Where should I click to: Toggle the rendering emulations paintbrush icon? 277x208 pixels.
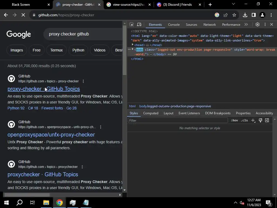[x=260, y=121]
